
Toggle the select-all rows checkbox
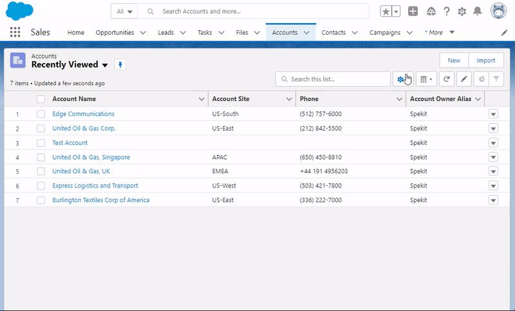[x=41, y=99]
